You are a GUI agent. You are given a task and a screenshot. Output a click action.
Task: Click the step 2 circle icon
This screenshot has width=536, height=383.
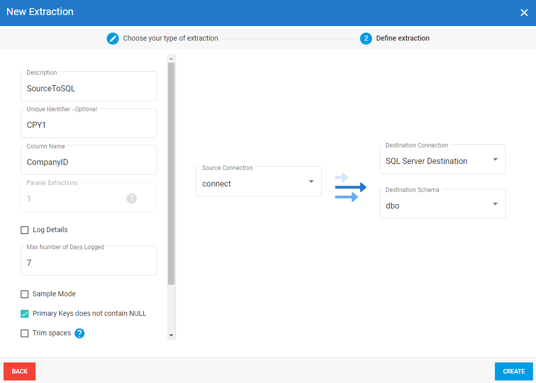(366, 38)
